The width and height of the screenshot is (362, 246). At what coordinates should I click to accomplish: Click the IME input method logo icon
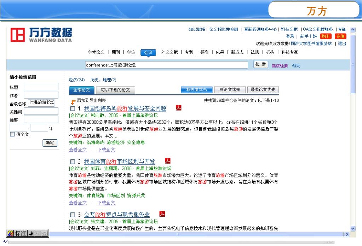(10, 233)
